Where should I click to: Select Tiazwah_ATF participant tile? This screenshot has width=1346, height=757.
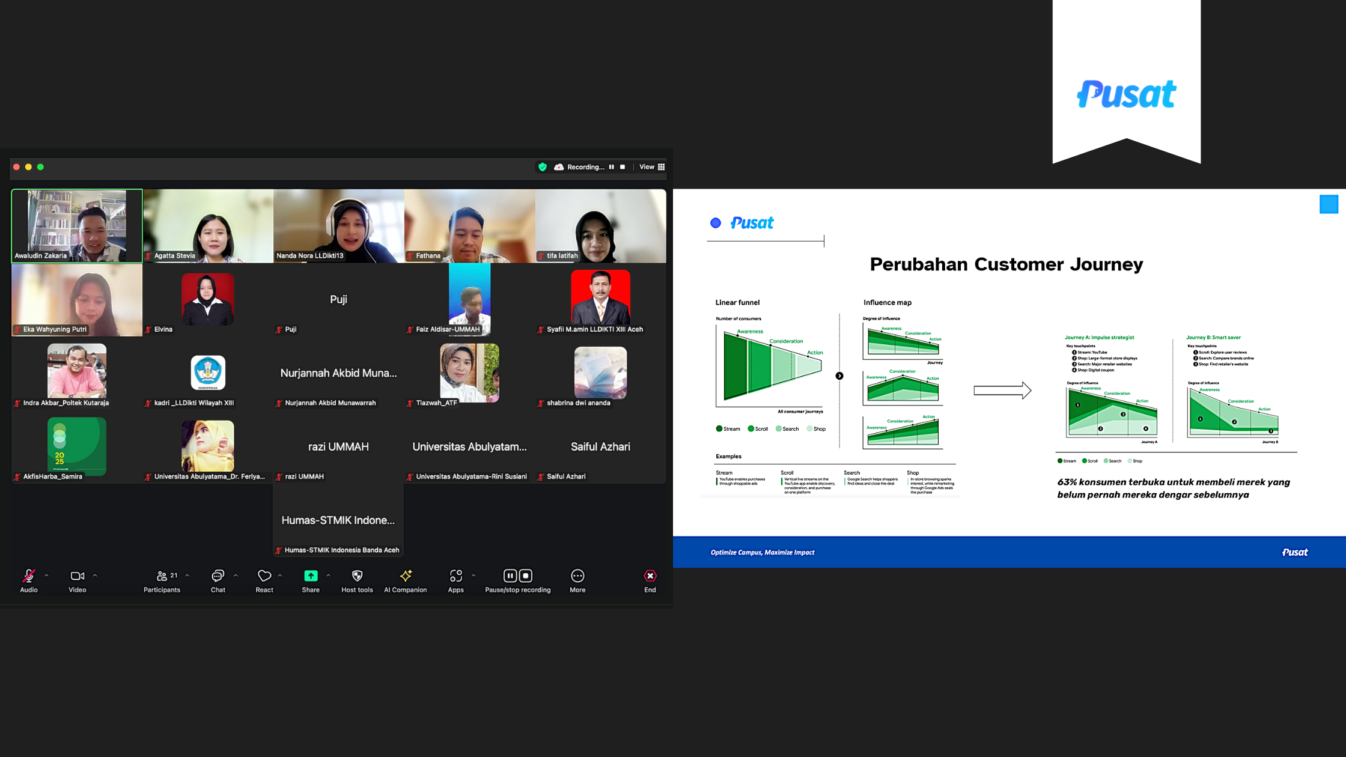click(470, 373)
